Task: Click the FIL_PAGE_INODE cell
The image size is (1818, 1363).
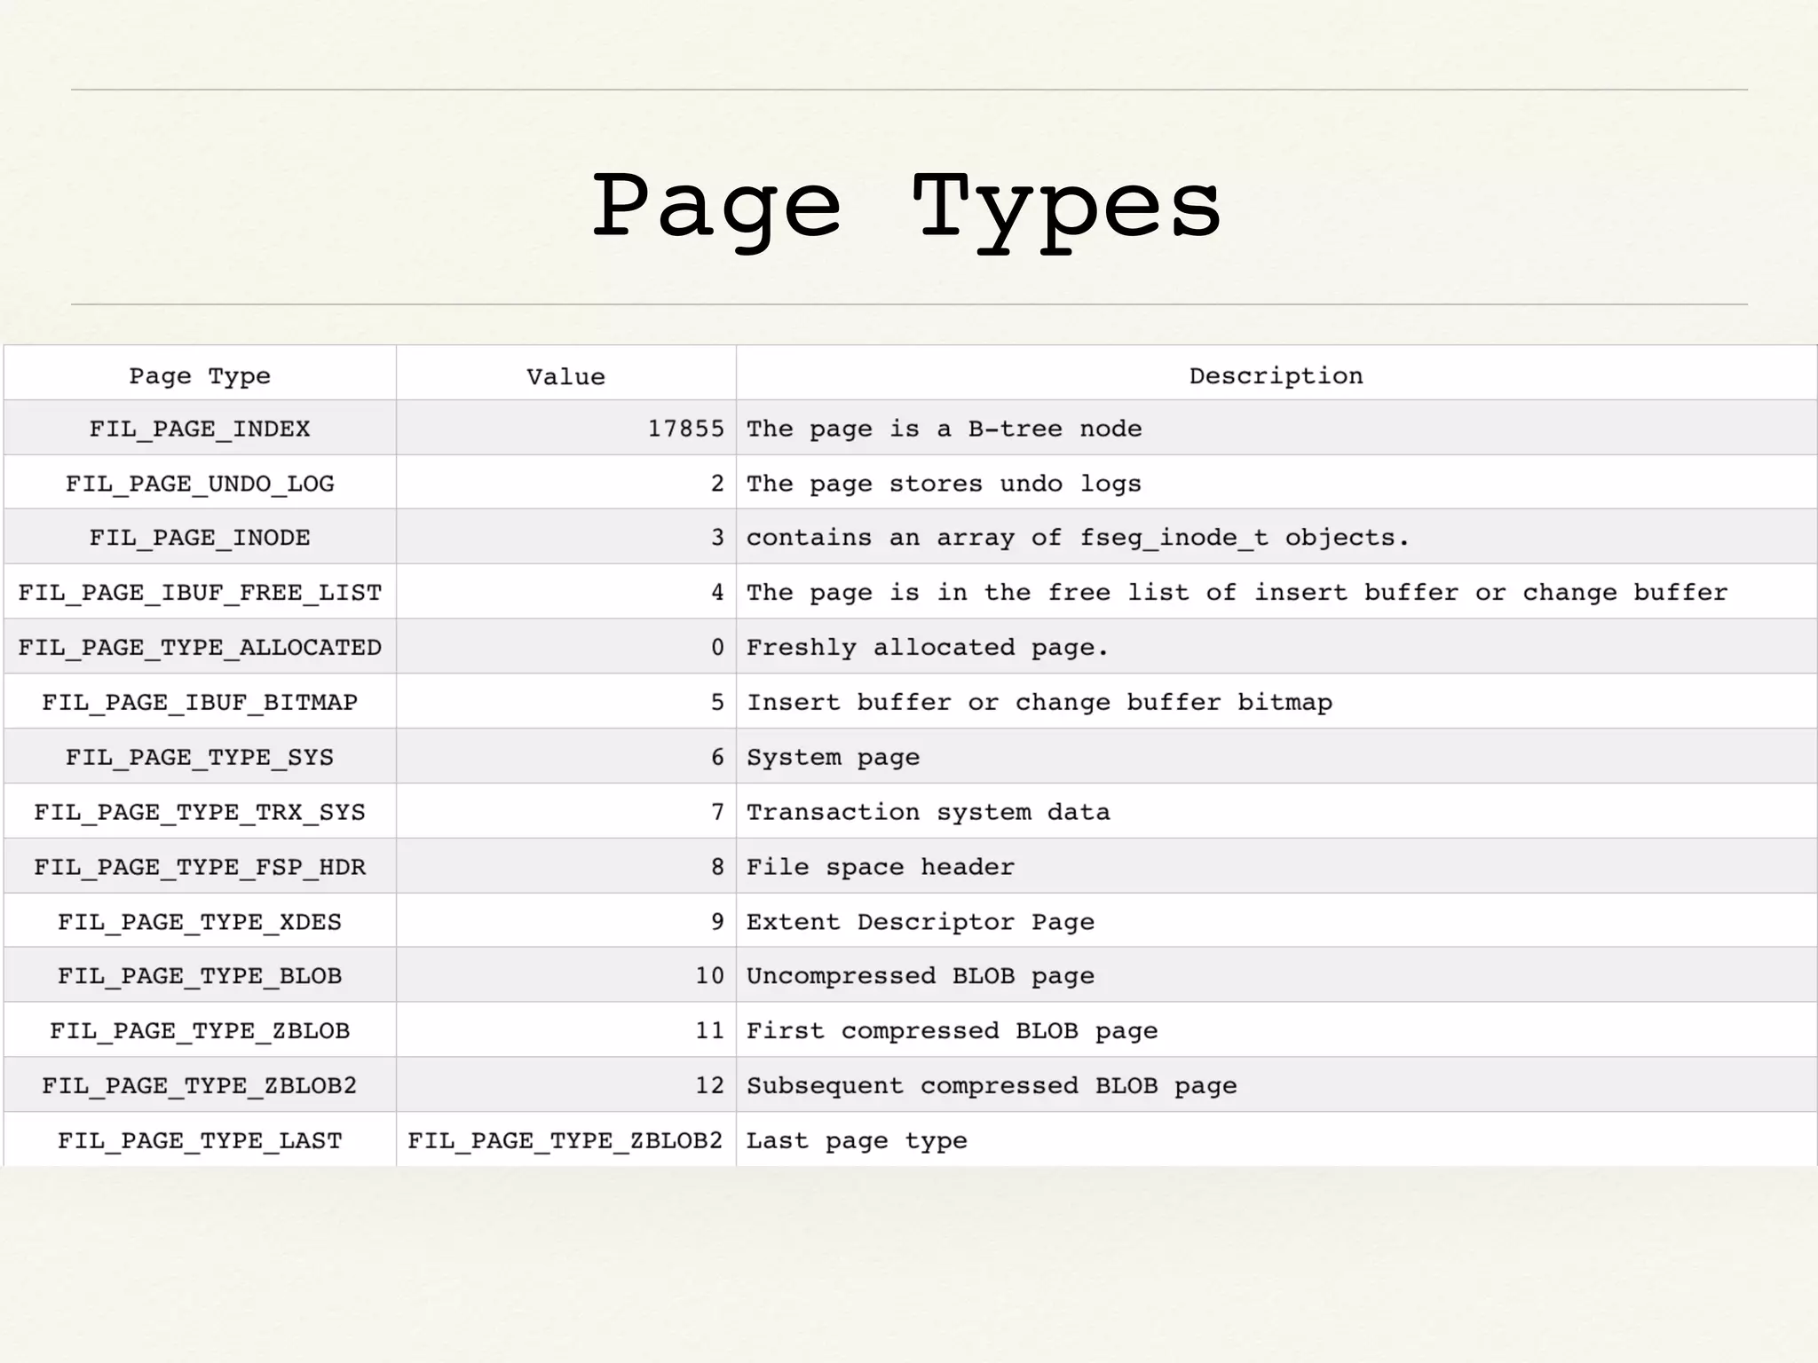Action: pyautogui.click(x=200, y=538)
